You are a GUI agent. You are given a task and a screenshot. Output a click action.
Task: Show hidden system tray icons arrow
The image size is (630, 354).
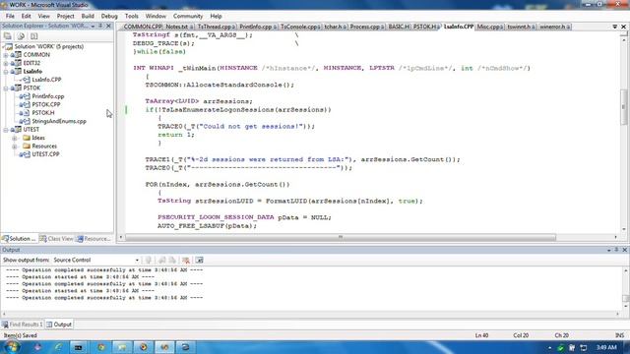tap(549, 347)
